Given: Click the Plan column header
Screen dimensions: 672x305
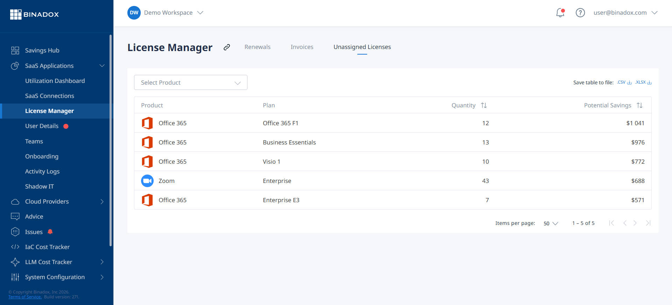Looking at the screenshot, I should coord(269,105).
